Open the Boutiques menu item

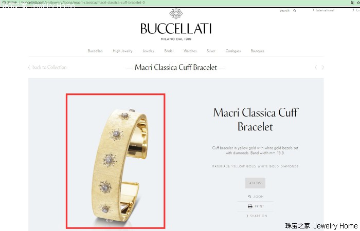(257, 51)
